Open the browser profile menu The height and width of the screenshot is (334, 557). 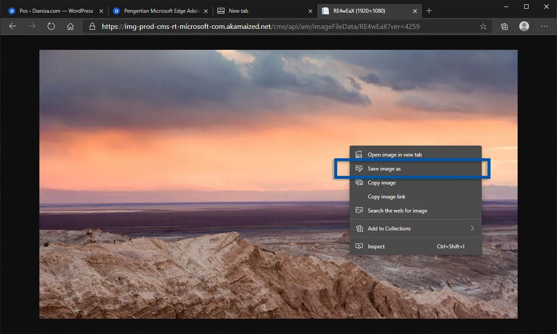(x=524, y=26)
